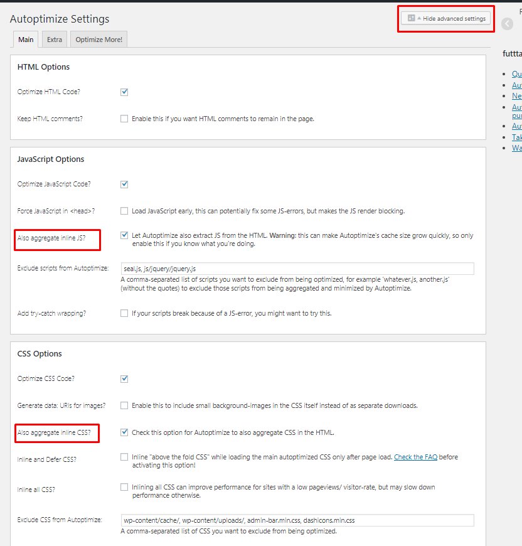Click the CSS Options section title

pyautogui.click(x=40, y=354)
